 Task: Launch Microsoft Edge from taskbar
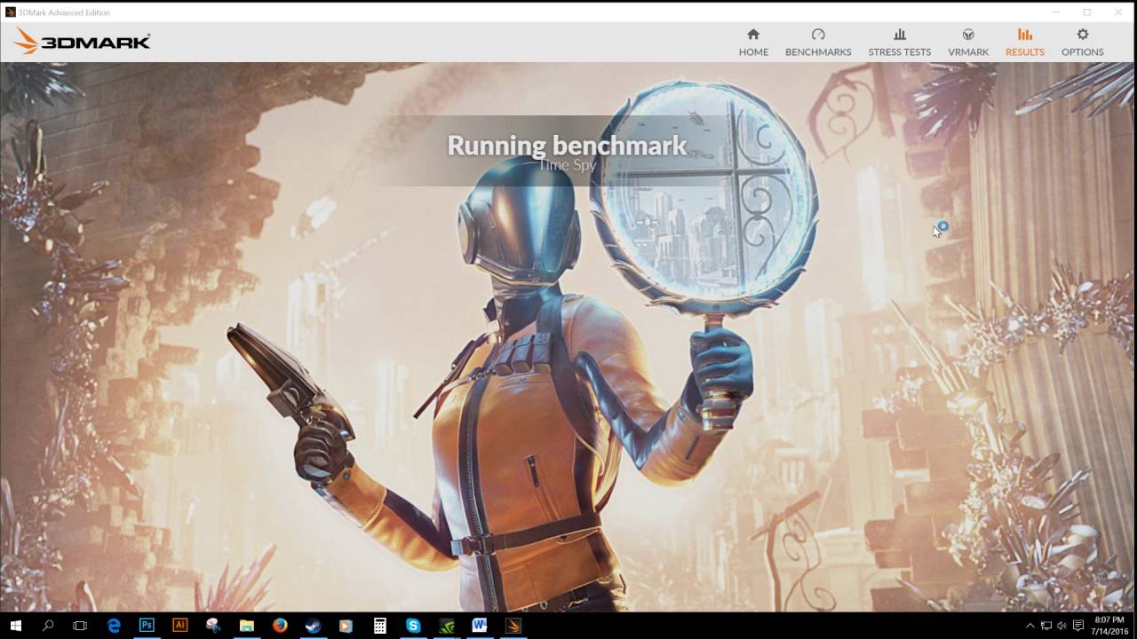[114, 626]
